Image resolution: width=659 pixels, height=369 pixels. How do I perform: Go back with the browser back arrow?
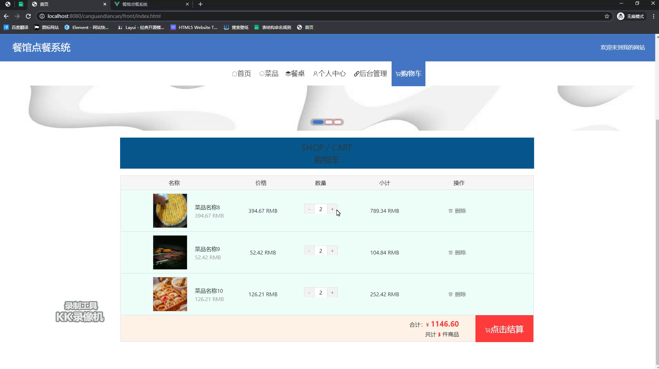6,16
